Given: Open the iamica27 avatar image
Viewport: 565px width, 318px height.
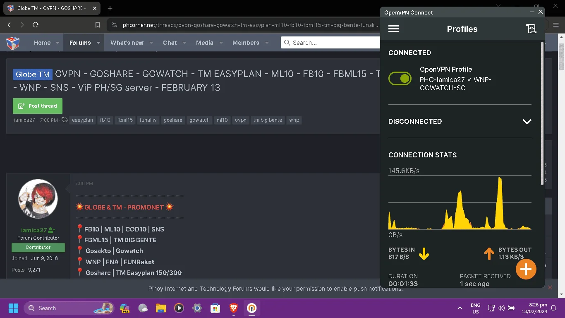Looking at the screenshot, I should pyautogui.click(x=38, y=199).
